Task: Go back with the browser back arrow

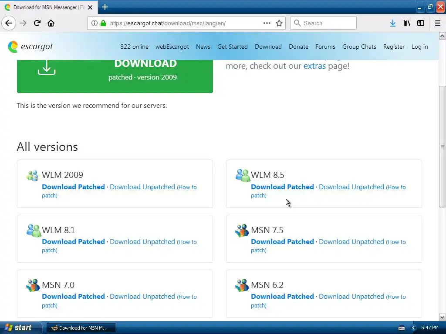Action: (9, 23)
